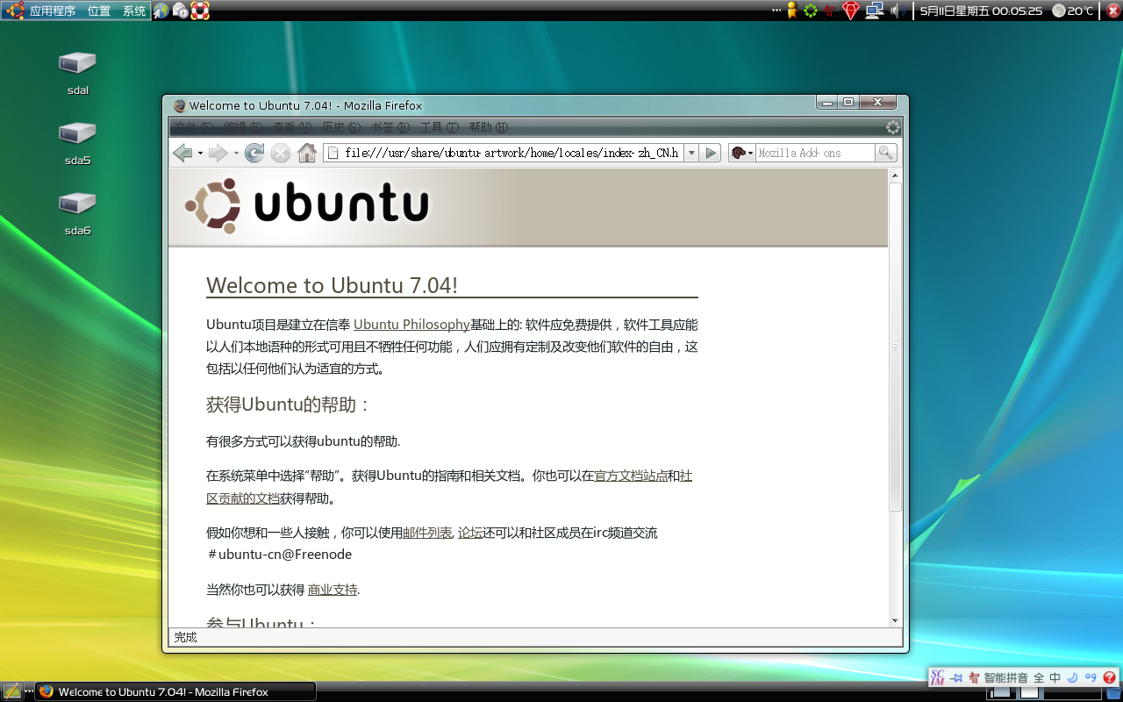The image size is (1123, 702).
Task: Open forward button history dropdown arrow
Action: [236, 154]
